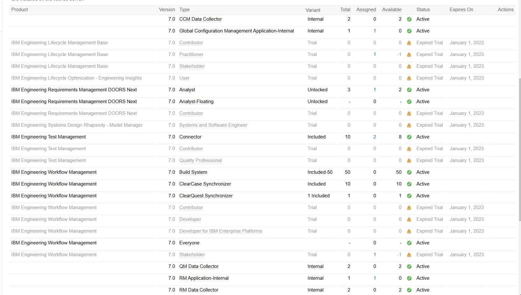
Task: Click the green check icon for Analyst-Floating
Action: (409, 102)
